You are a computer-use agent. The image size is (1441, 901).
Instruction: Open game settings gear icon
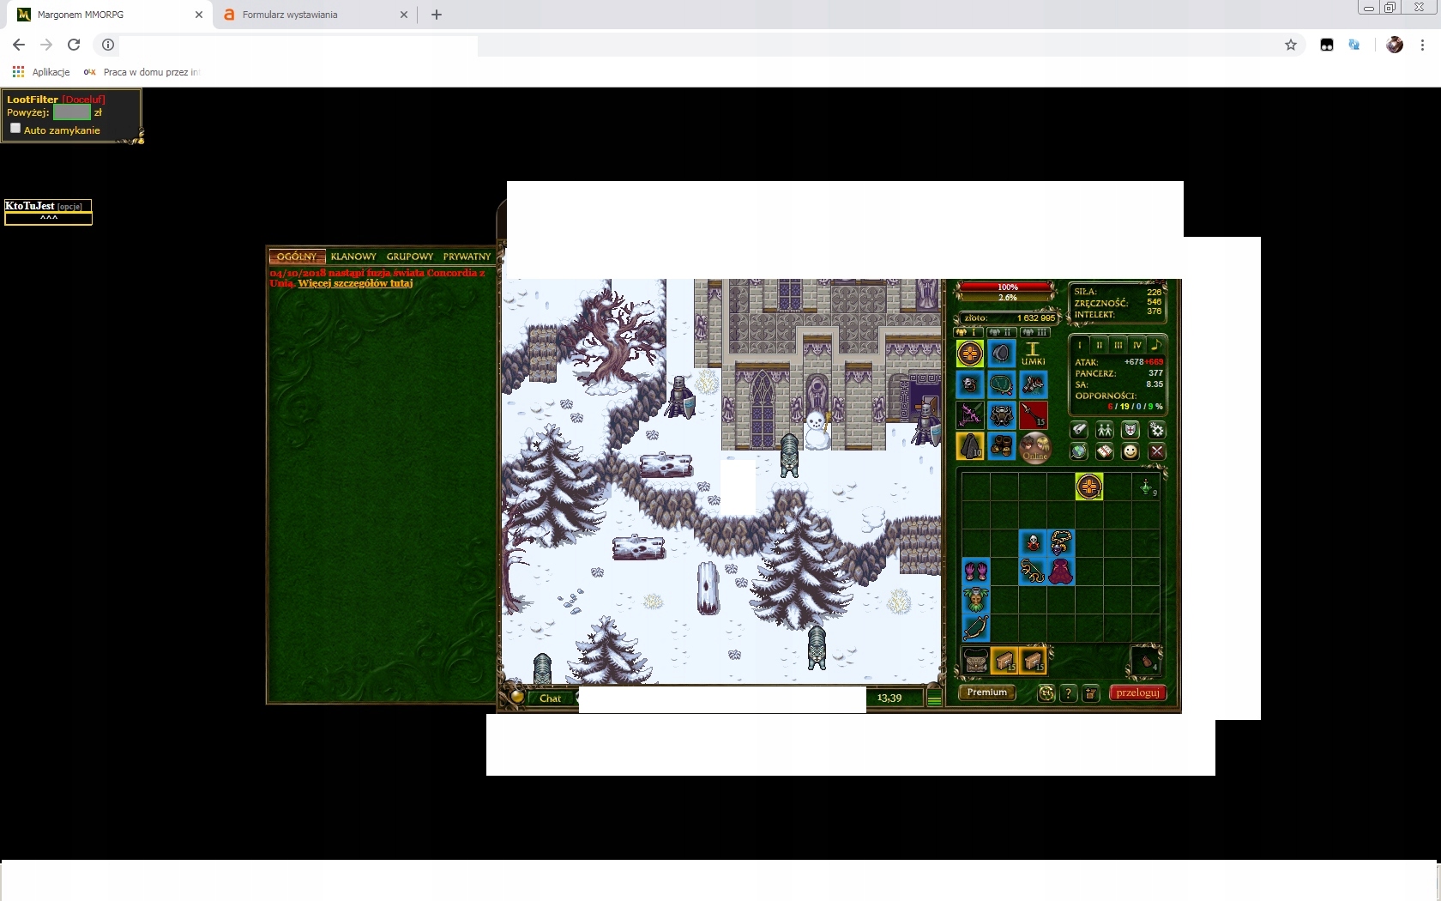pyautogui.click(x=1157, y=430)
